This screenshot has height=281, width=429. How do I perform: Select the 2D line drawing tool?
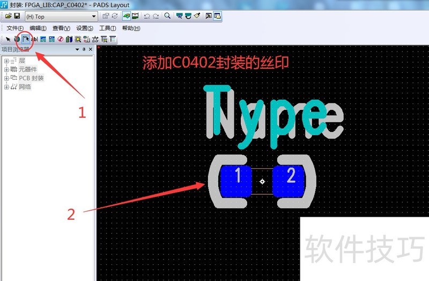click(25, 39)
